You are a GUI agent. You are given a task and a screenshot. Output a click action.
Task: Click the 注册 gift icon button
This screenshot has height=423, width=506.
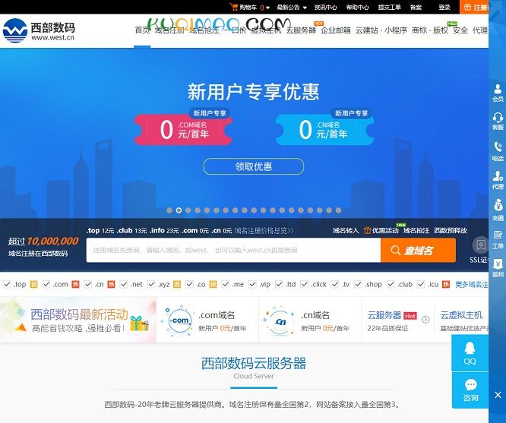coord(467,7)
